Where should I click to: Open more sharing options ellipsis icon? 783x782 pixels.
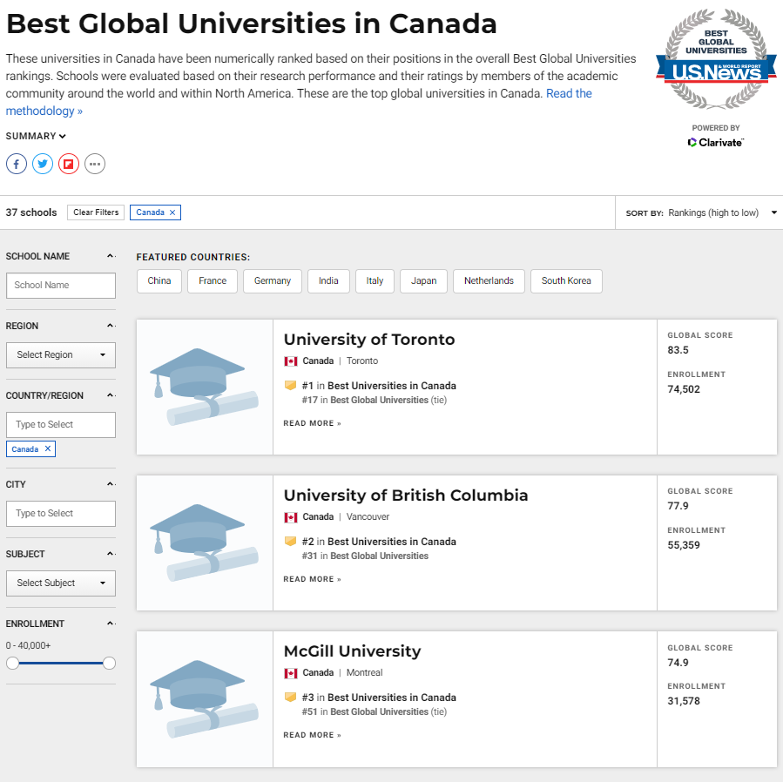95,164
